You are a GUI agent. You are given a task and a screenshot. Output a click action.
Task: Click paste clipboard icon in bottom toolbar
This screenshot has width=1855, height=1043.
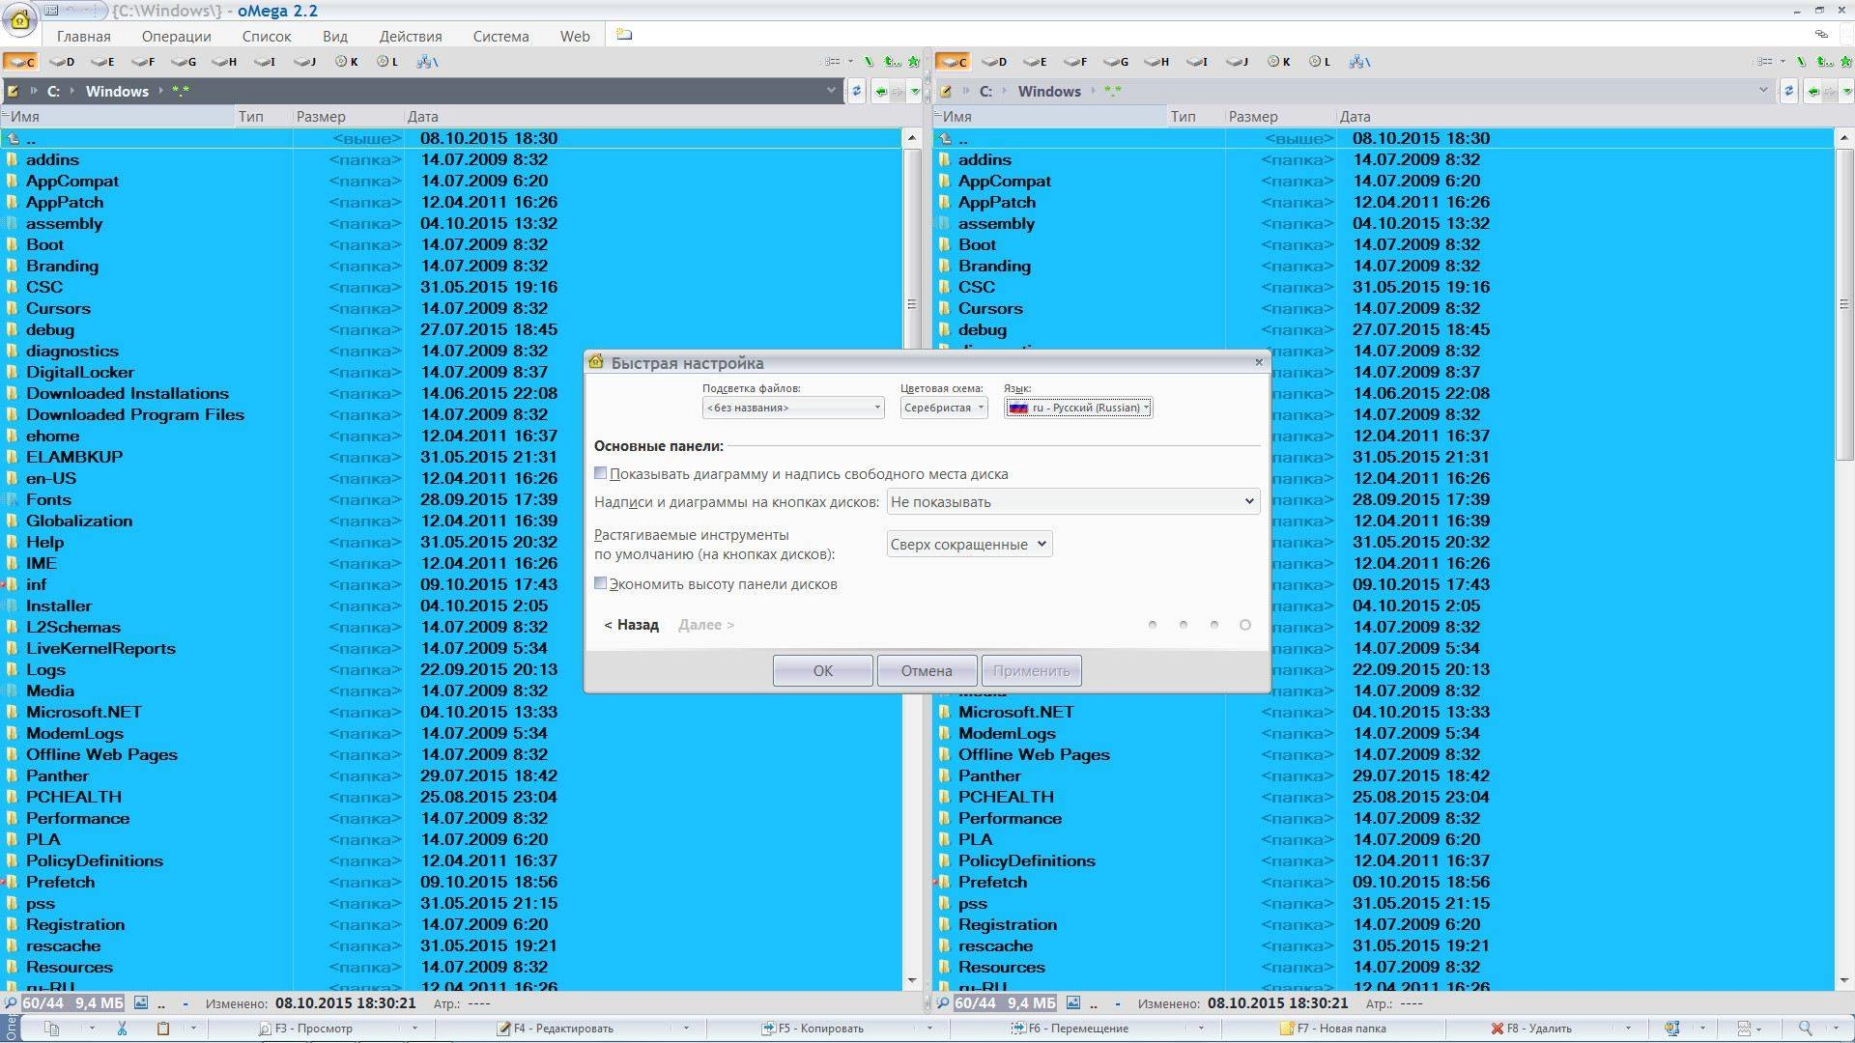163,1029
